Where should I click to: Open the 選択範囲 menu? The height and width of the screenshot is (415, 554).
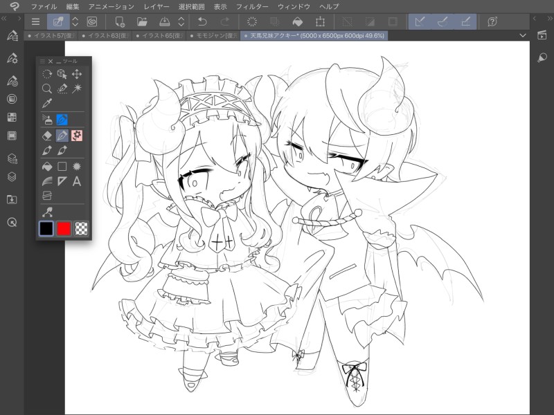pyautogui.click(x=192, y=6)
